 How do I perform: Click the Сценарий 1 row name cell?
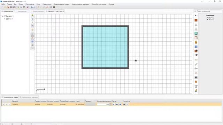(16, 105)
